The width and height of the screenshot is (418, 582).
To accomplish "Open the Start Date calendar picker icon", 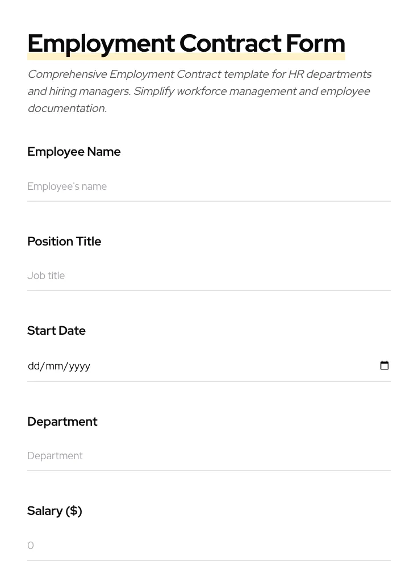I will 384,365.
